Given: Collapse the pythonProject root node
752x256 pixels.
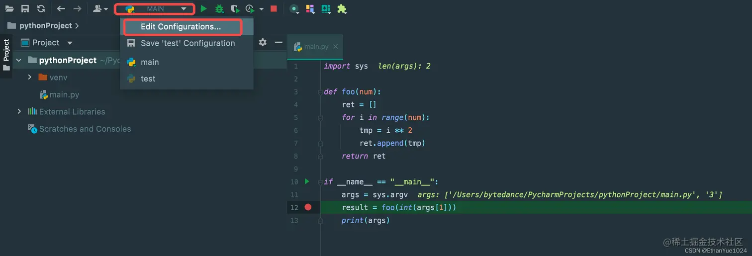Looking at the screenshot, I should (x=19, y=60).
